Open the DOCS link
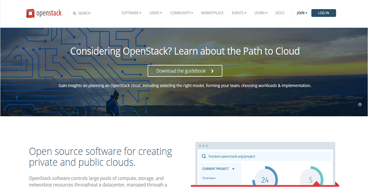 tap(280, 13)
